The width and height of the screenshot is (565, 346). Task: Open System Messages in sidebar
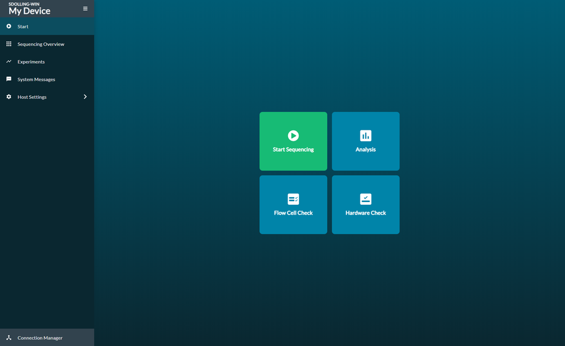36,80
